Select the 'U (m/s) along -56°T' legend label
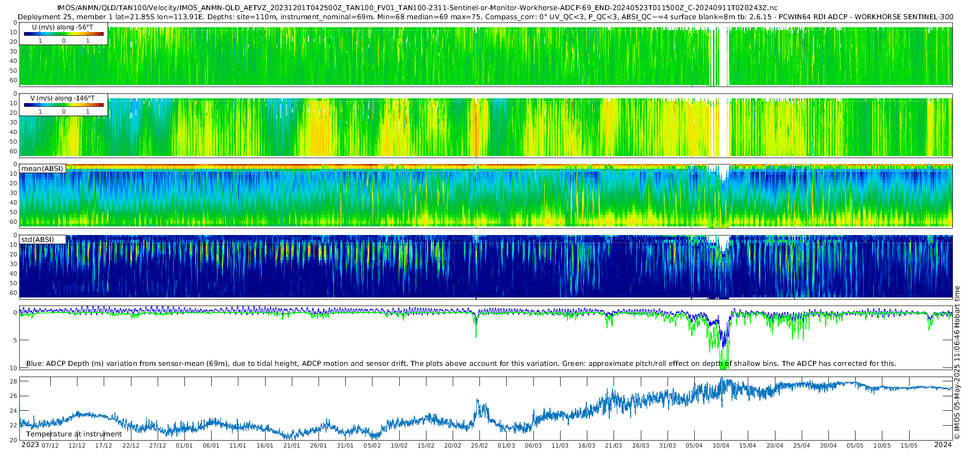 point(63,27)
